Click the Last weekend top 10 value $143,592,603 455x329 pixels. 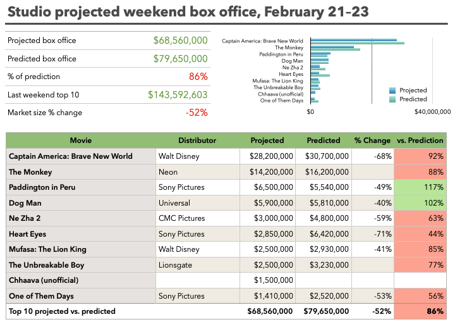pos(178,95)
